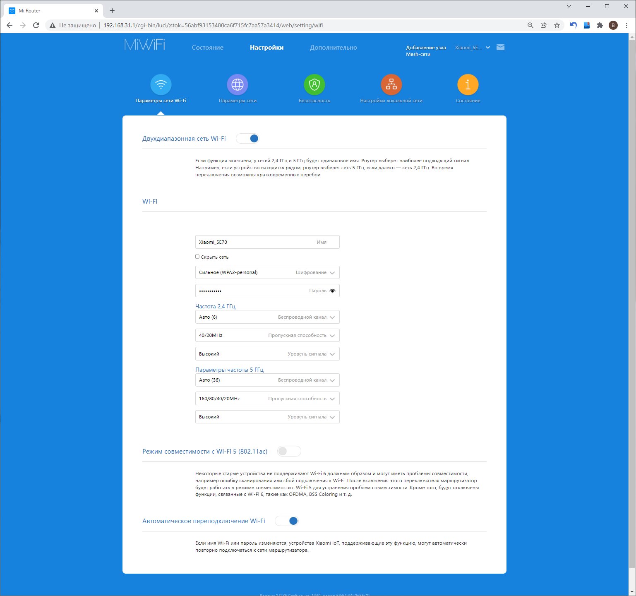Expand the Xiaomi_5E... router account dropdown
The width and height of the screenshot is (636, 596).
[x=473, y=48]
